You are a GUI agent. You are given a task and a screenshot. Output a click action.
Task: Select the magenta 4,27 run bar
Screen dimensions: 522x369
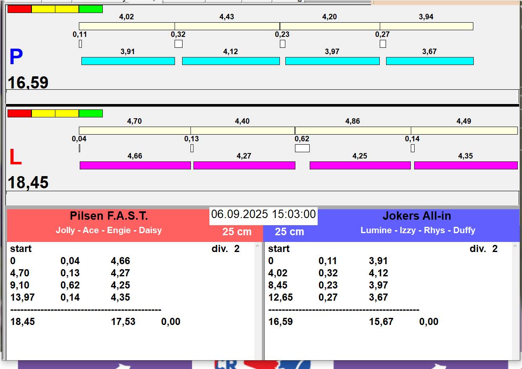[x=244, y=165]
